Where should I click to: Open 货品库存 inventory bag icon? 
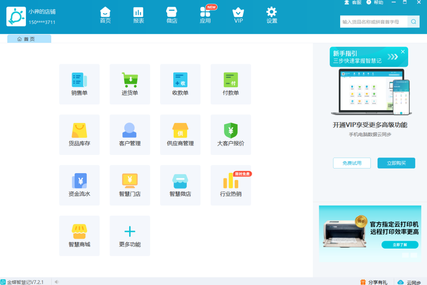click(x=79, y=131)
